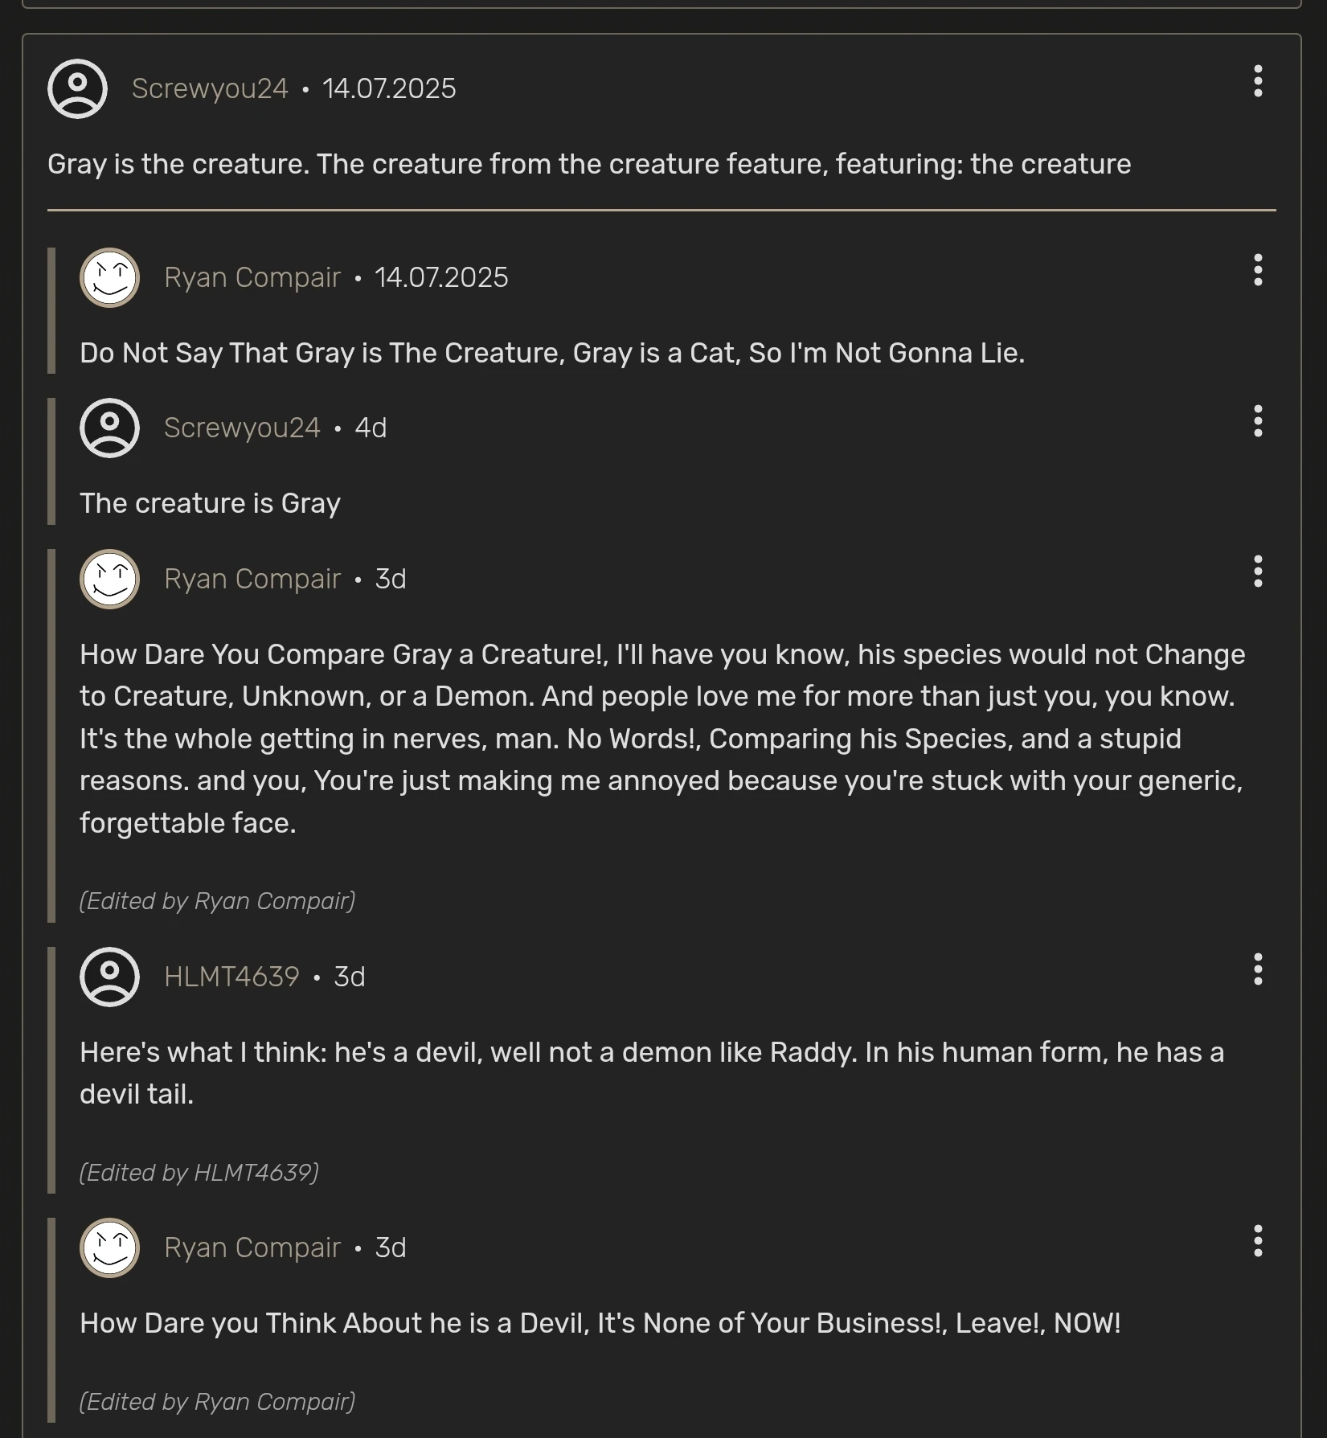This screenshot has height=1438, width=1327.
Task: Open options menu for Screwyou24's original post
Action: pyautogui.click(x=1258, y=81)
